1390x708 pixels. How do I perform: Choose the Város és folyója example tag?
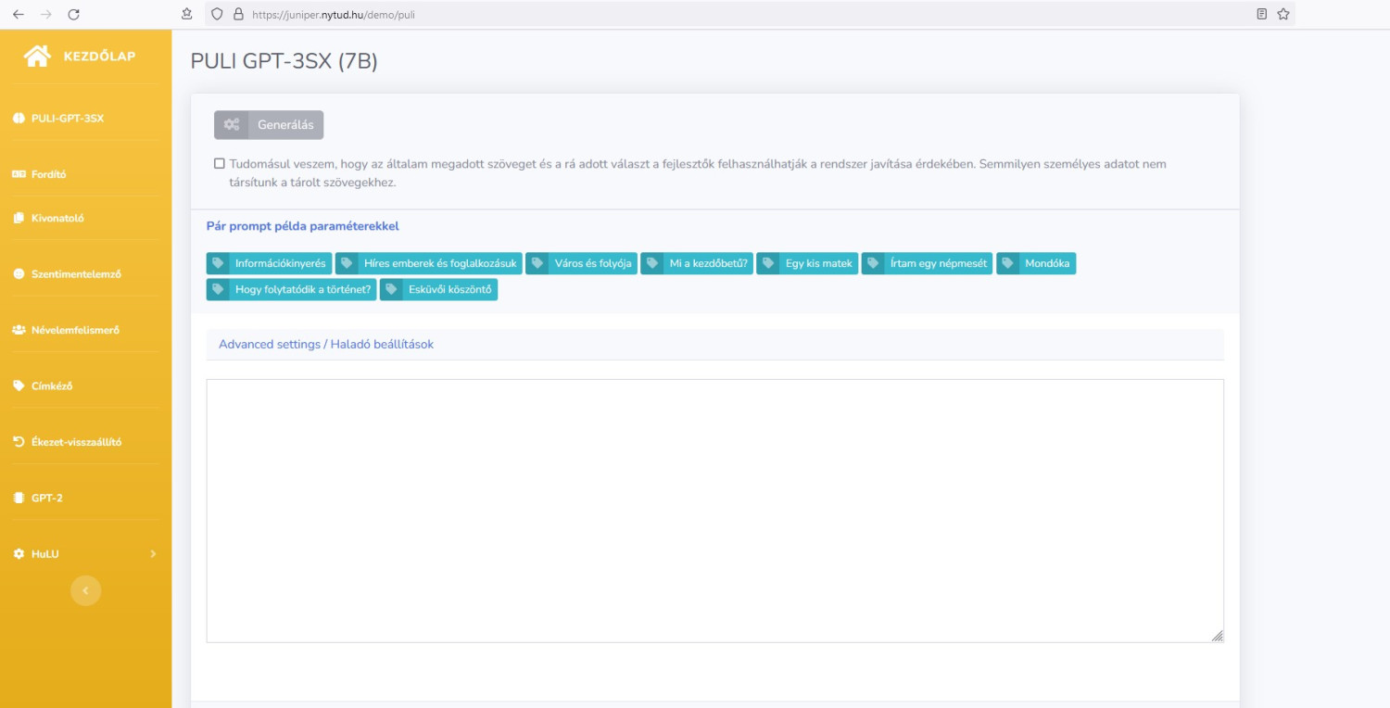[582, 263]
